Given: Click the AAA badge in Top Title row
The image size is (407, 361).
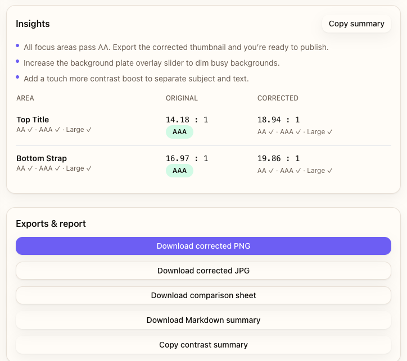Looking at the screenshot, I should click(x=179, y=132).
